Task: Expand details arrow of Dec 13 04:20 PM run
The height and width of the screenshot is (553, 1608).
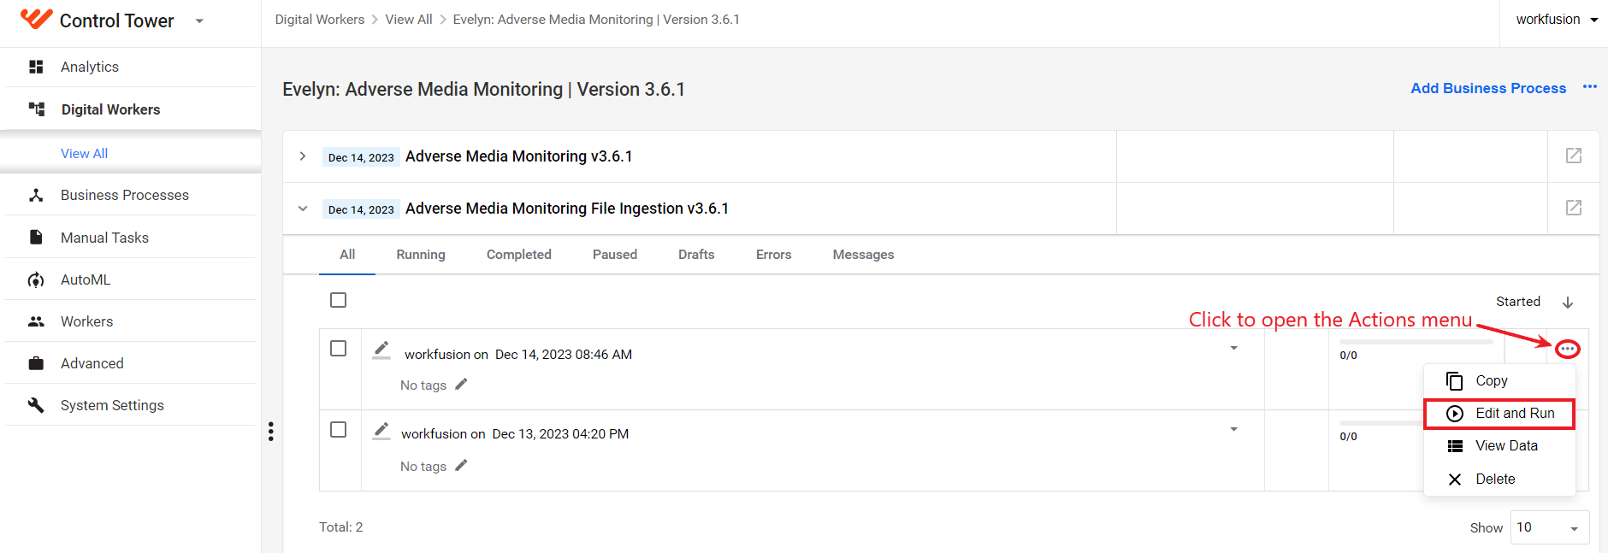Action: coord(1233,429)
